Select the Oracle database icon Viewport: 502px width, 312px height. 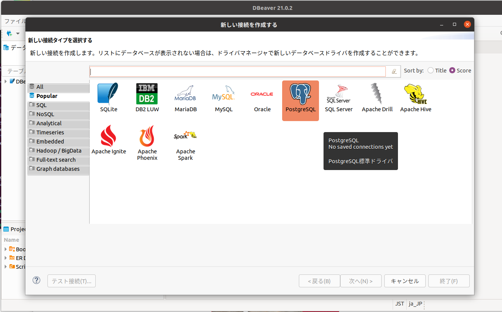(x=262, y=94)
